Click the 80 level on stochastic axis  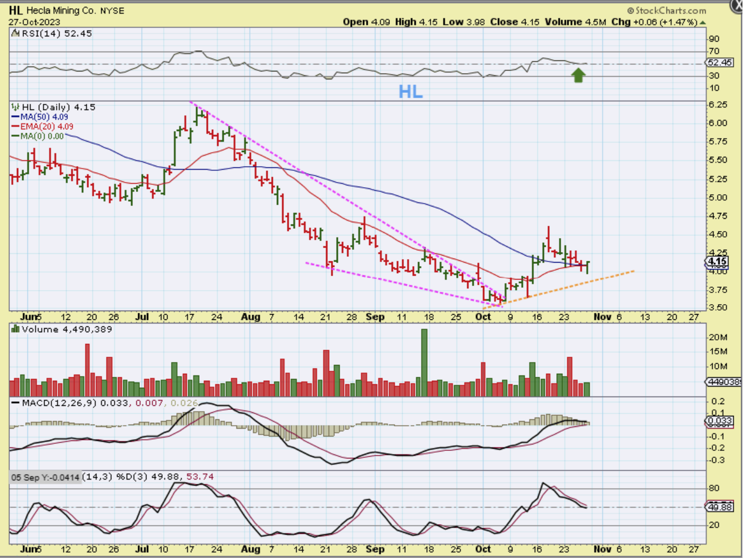[x=714, y=488]
